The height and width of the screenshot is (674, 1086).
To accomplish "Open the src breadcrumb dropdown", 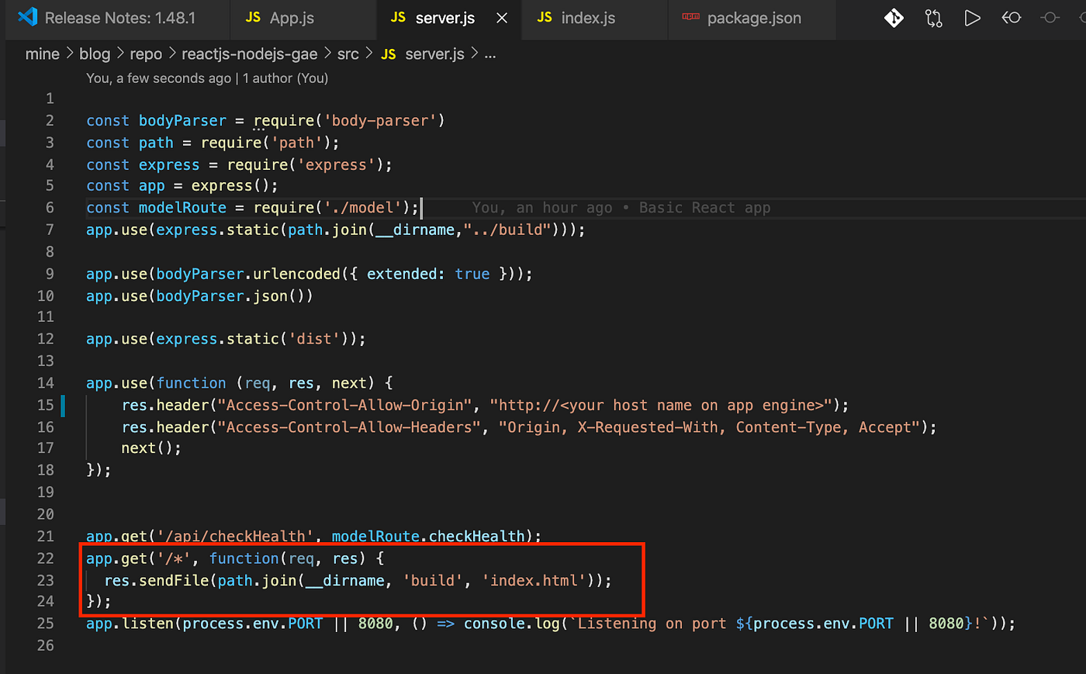I will coord(348,54).
